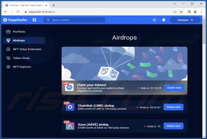Close the Airdrops browser tab

tap(46, 5)
